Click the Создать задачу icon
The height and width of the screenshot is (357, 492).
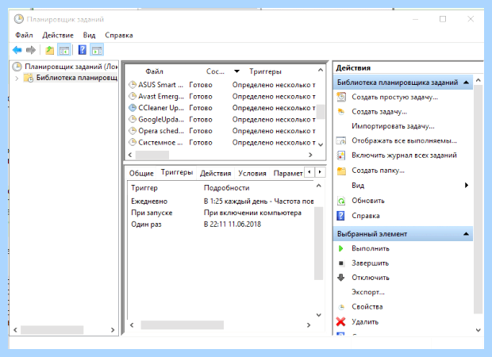[341, 112]
